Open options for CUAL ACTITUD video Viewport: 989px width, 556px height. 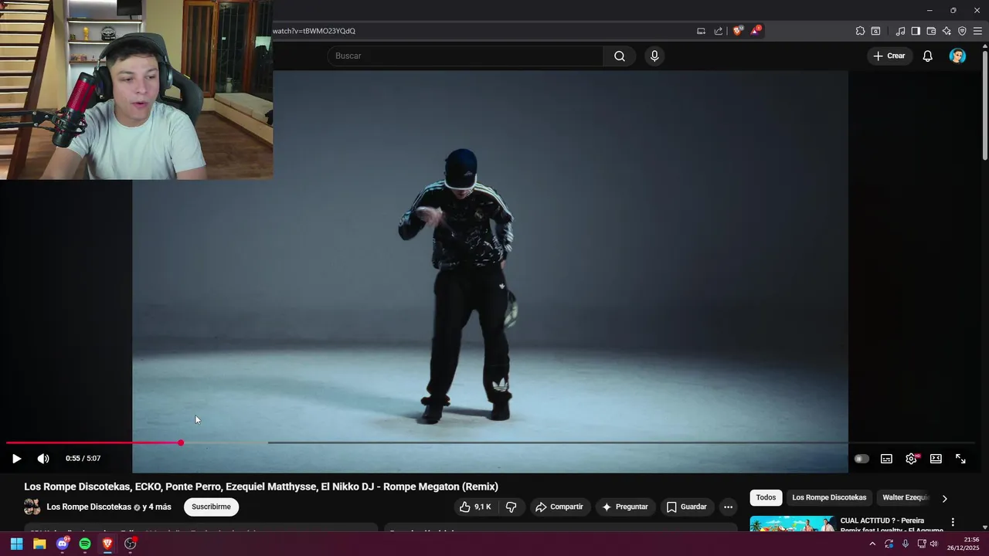(953, 522)
